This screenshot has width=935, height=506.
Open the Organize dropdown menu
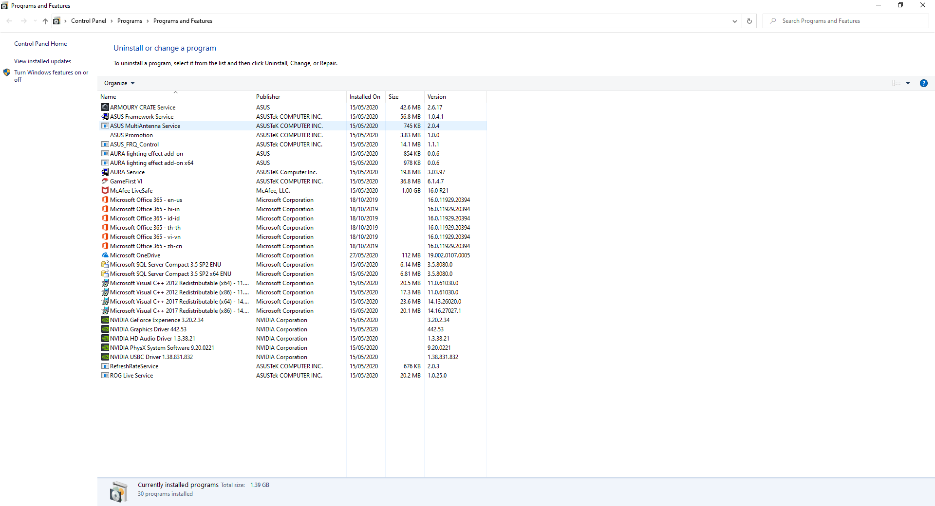119,83
